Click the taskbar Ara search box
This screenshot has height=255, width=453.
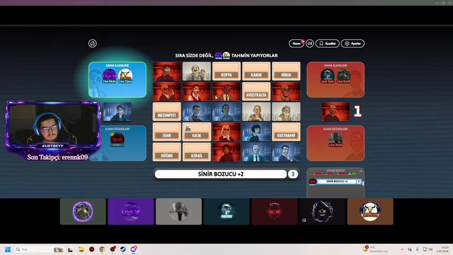pos(39,249)
